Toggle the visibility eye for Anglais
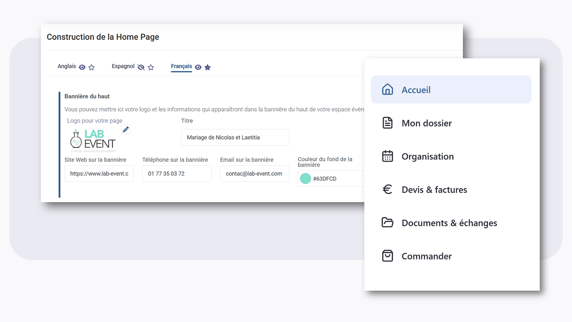This screenshot has width=572, height=322. pyautogui.click(x=82, y=67)
